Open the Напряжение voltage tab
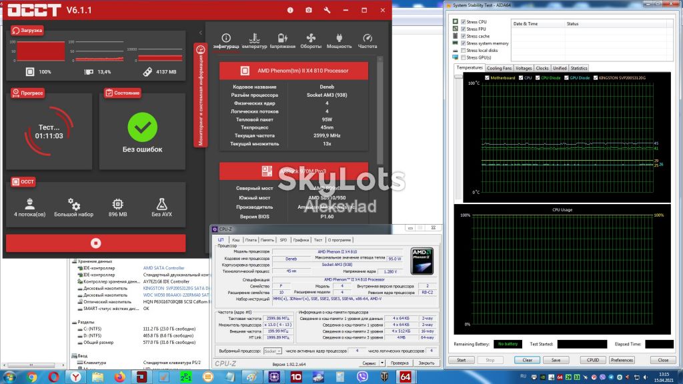683x384 pixels. (x=282, y=41)
